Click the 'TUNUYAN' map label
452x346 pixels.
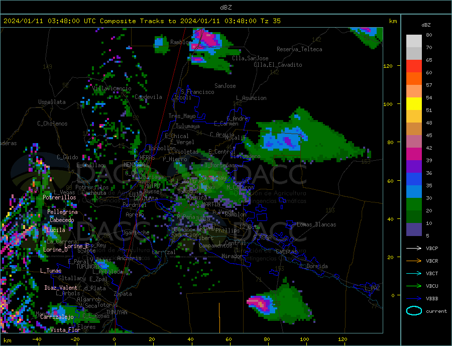click(x=117, y=312)
